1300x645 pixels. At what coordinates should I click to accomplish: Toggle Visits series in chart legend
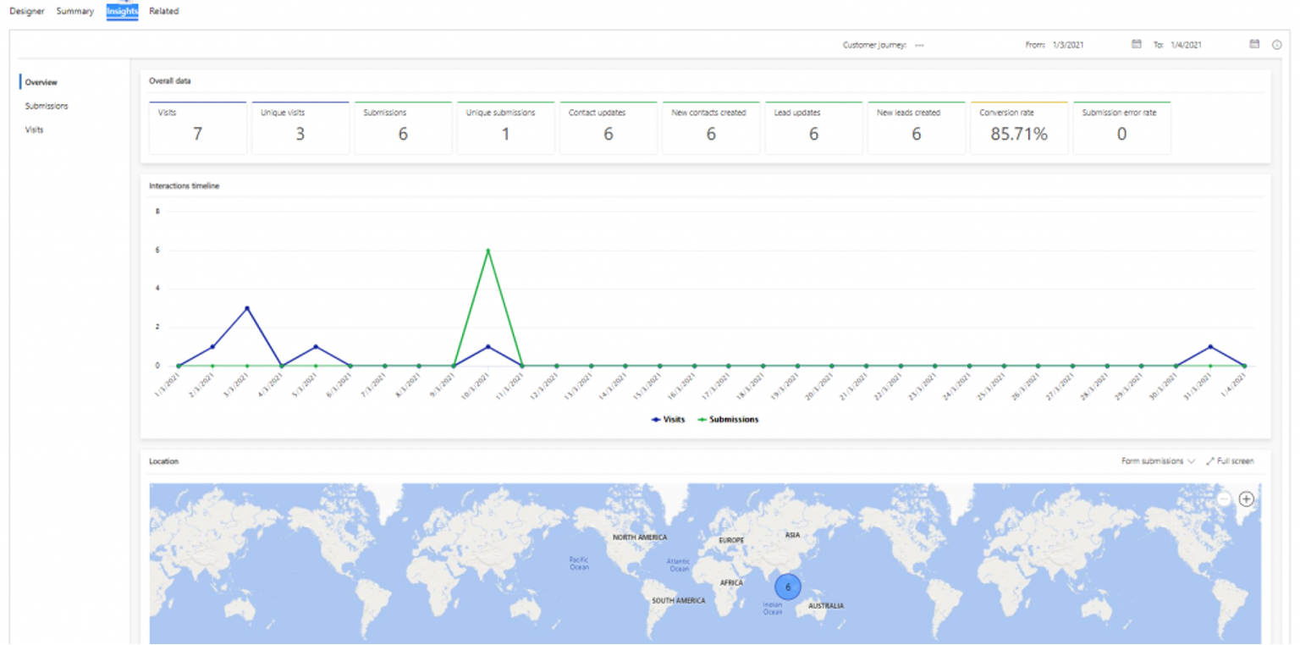[669, 419]
